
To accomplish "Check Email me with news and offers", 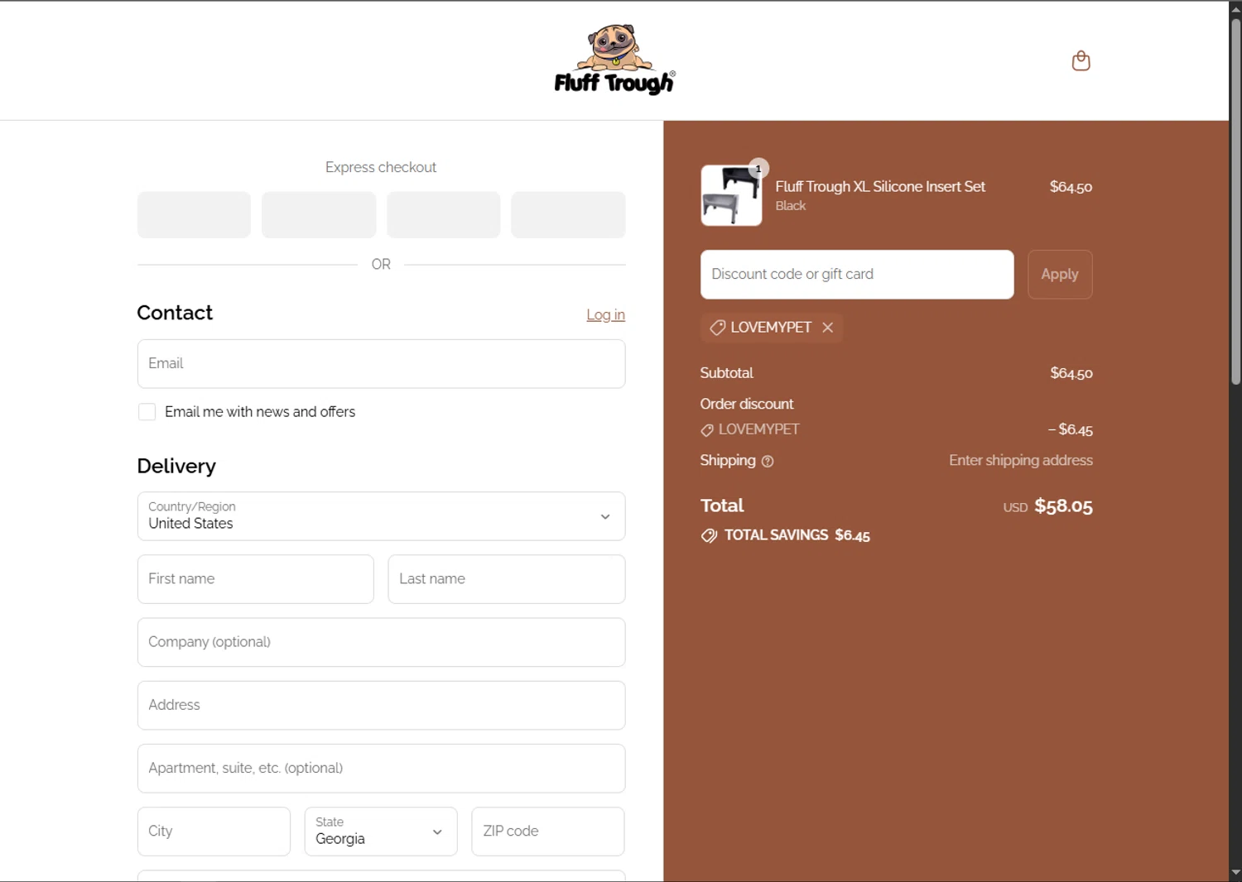I will [x=147, y=412].
